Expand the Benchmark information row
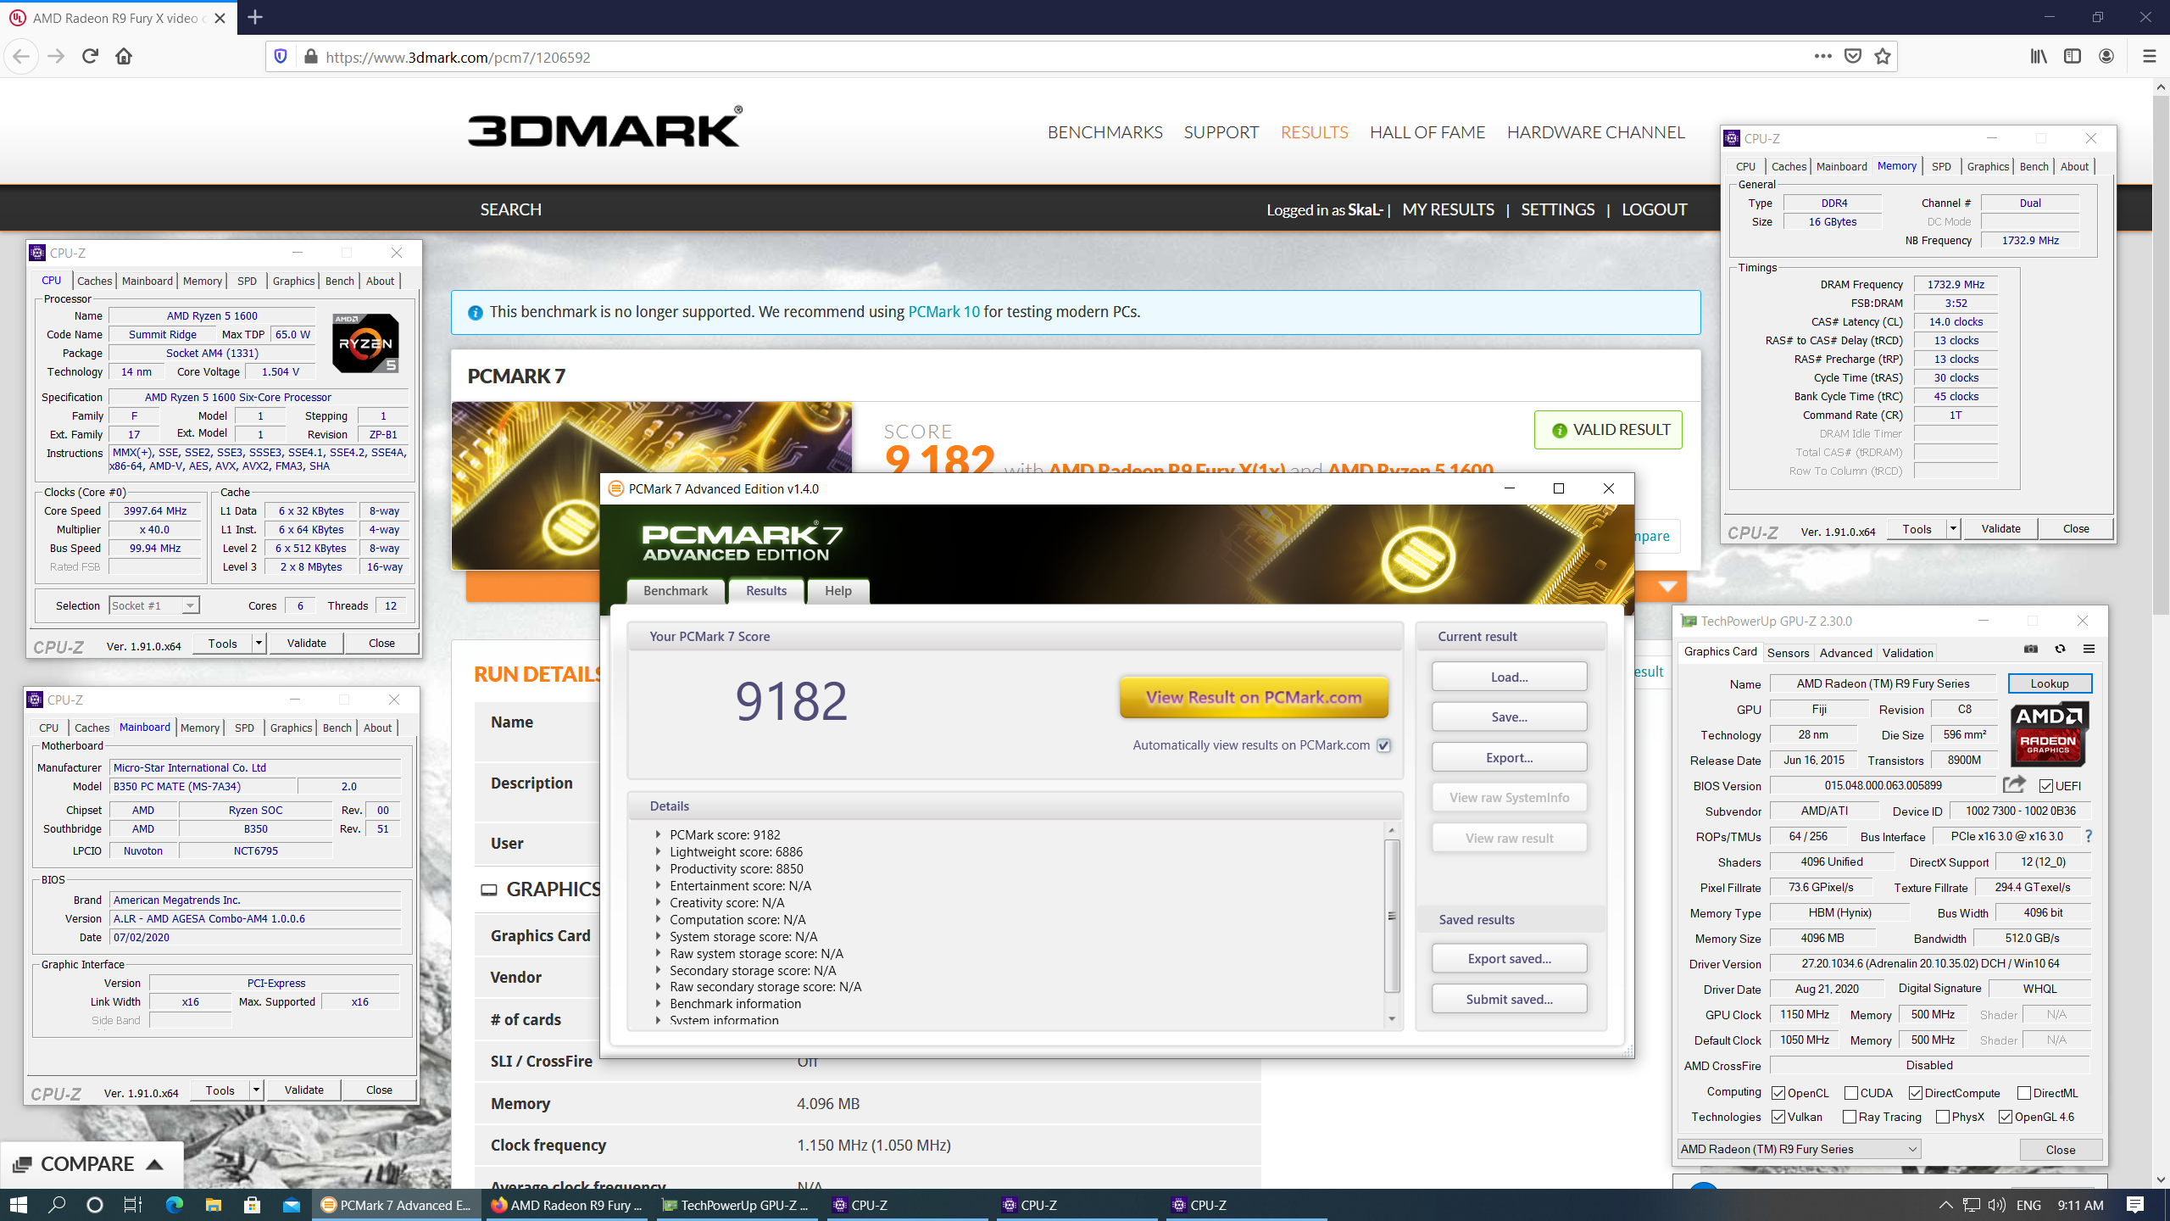 click(658, 1003)
